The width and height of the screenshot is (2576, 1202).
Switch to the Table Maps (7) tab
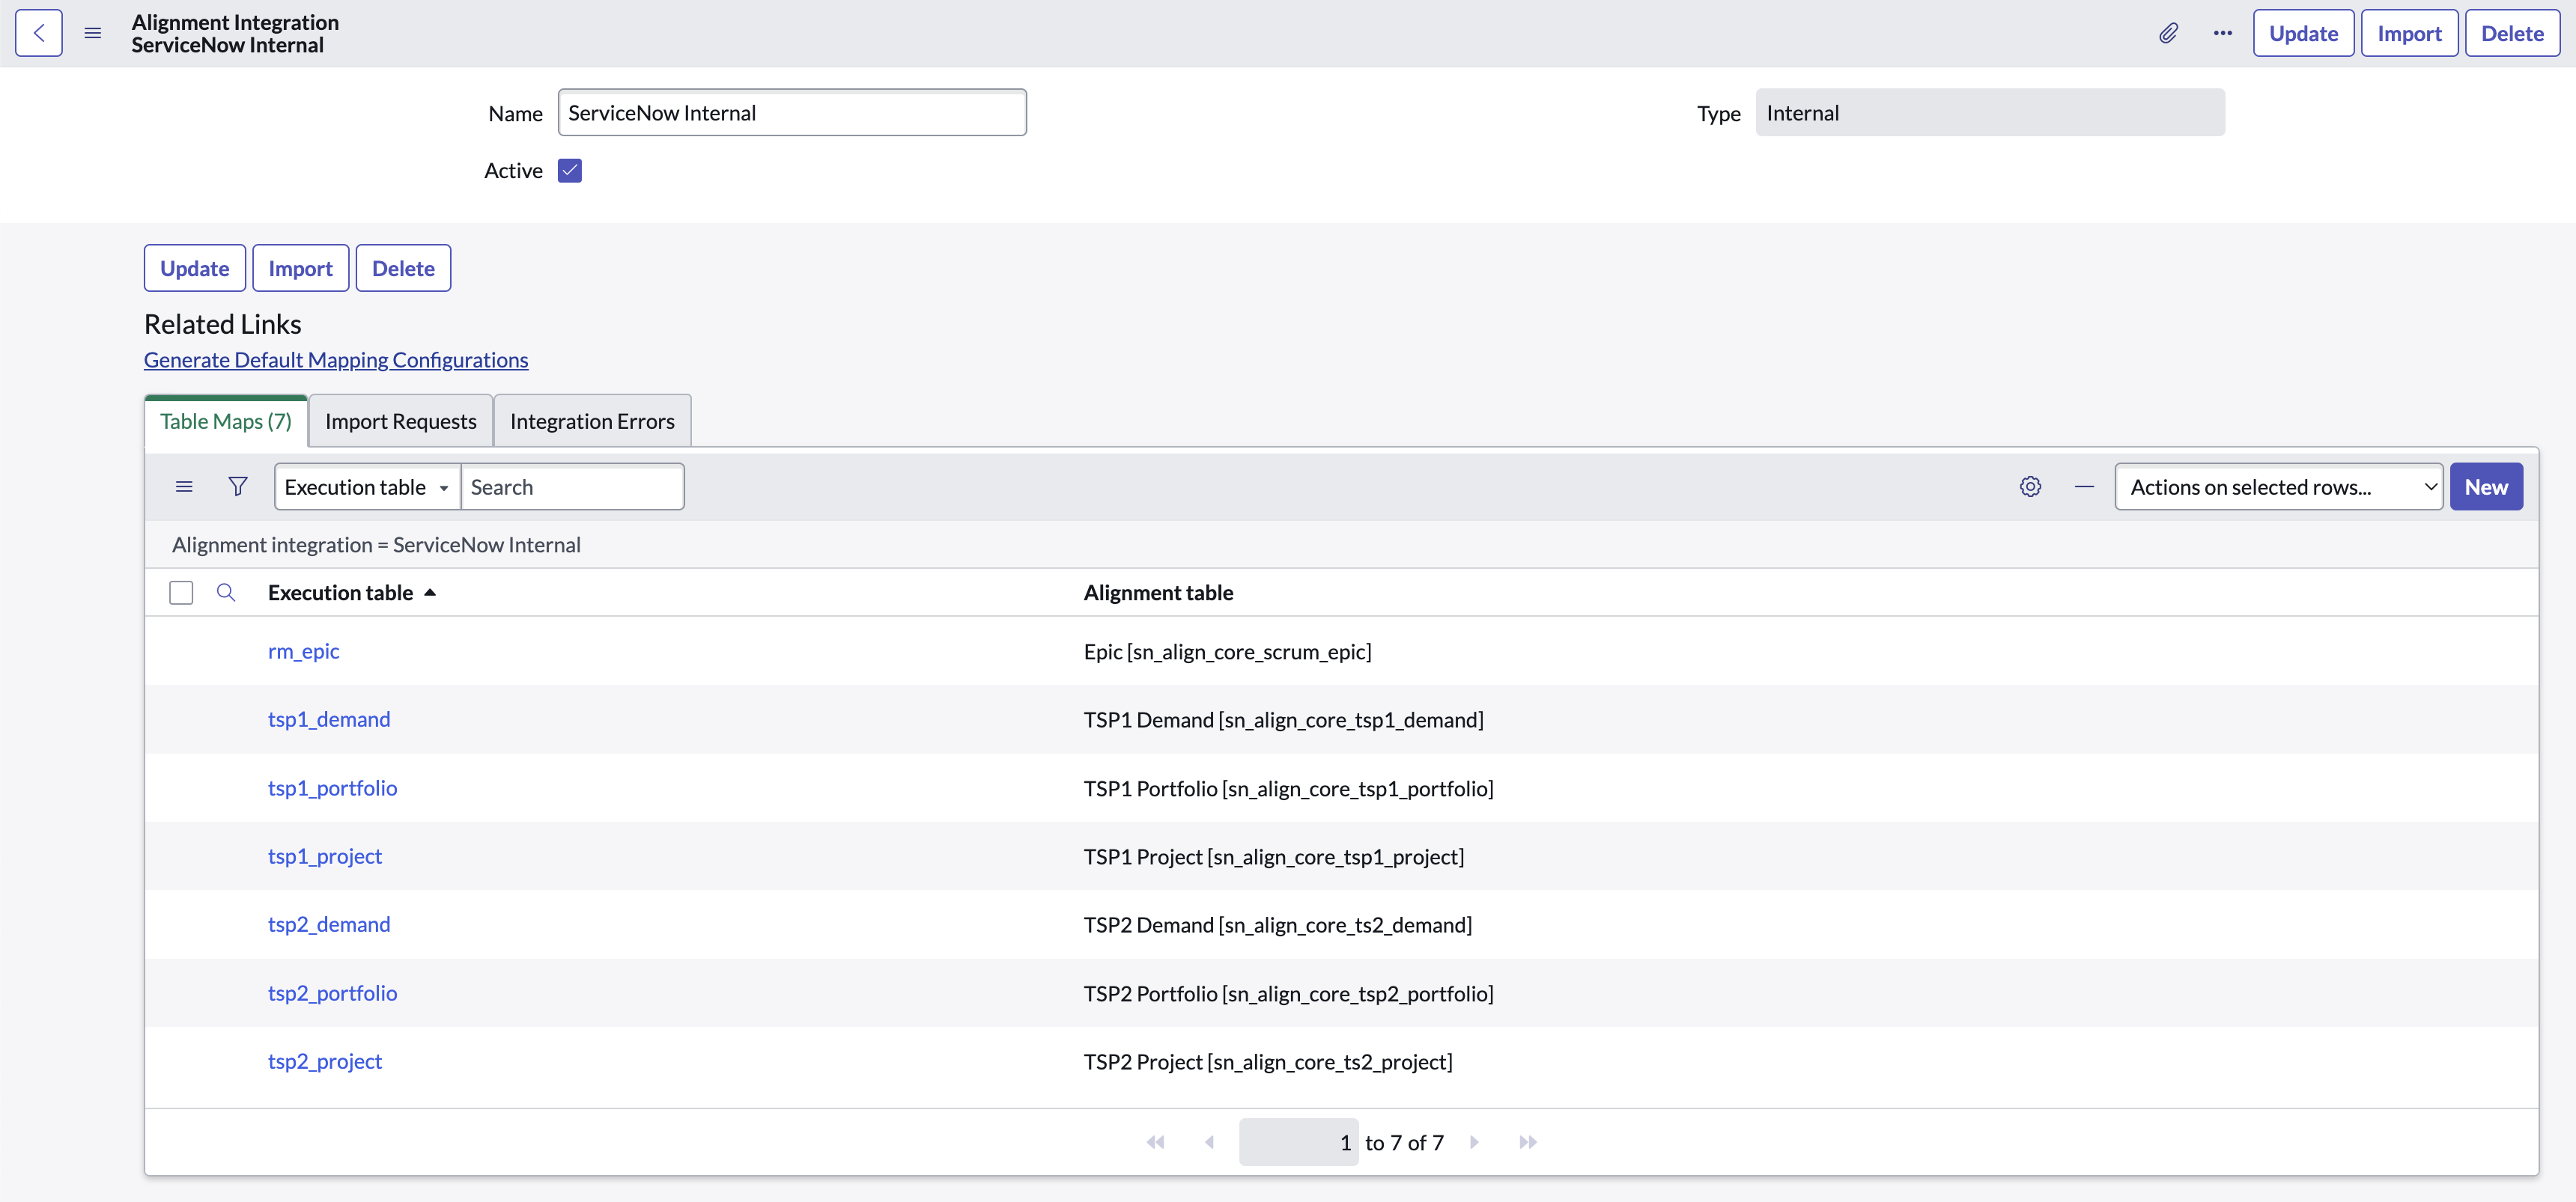pyautogui.click(x=226, y=421)
